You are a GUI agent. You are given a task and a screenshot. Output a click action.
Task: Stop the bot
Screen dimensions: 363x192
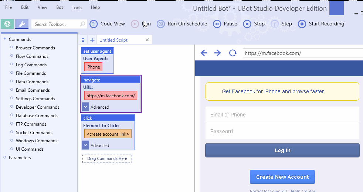tap(254, 24)
